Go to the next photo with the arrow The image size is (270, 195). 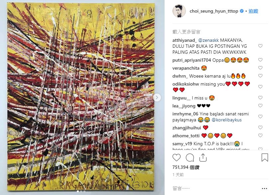(157, 97)
